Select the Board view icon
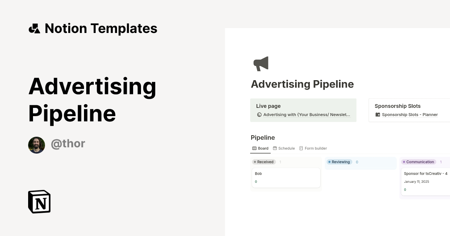Screen dimensions: 450x236 [x=254, y=148]
